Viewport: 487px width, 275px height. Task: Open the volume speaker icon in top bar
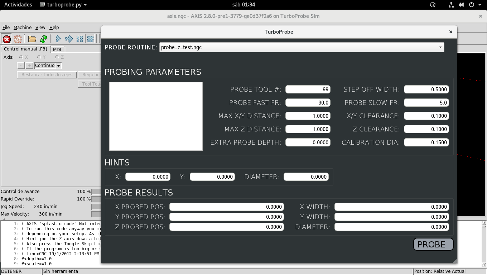(x=461, y=5)
